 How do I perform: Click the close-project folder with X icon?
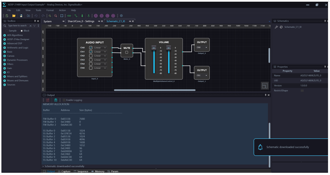[28, 16]
